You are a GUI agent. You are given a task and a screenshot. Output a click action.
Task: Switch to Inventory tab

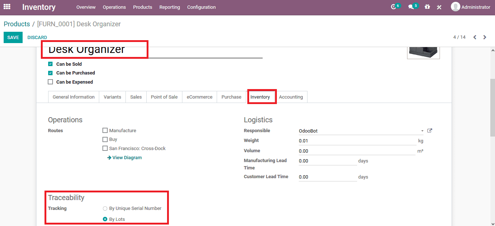pos(260,97)
